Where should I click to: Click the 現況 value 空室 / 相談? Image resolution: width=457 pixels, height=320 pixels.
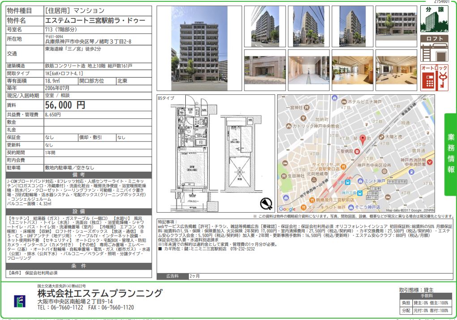tap(57, 95)
